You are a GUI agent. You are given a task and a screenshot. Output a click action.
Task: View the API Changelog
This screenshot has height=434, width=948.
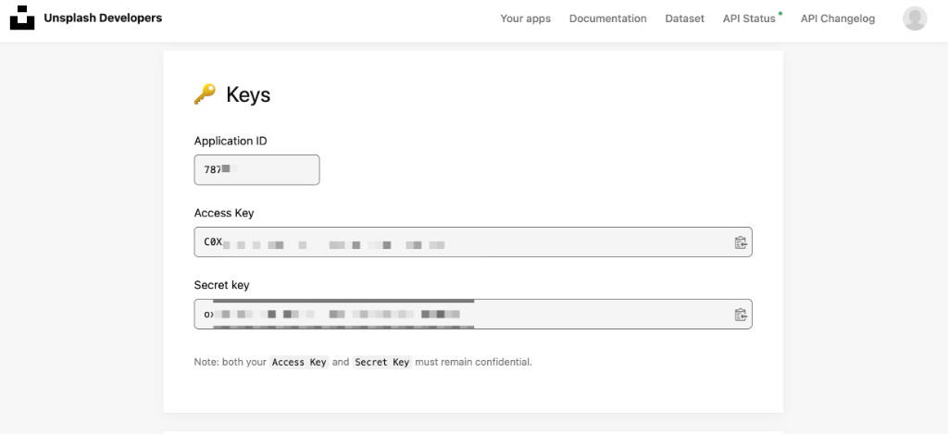(837, 19)
